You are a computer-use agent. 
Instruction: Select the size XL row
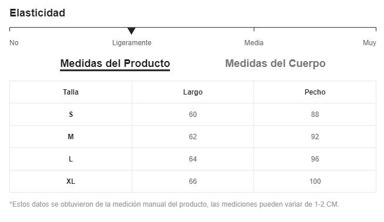point(193,181)
